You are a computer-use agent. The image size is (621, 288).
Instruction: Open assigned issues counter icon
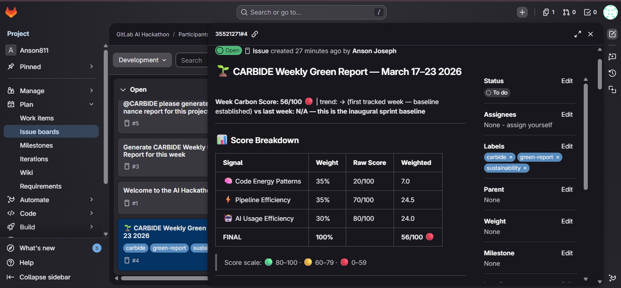tap(549, 12)
